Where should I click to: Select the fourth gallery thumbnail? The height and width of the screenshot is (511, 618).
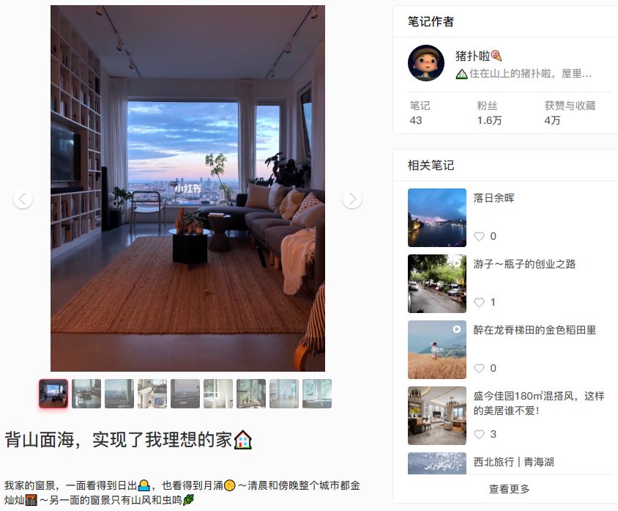click(152, 394)
